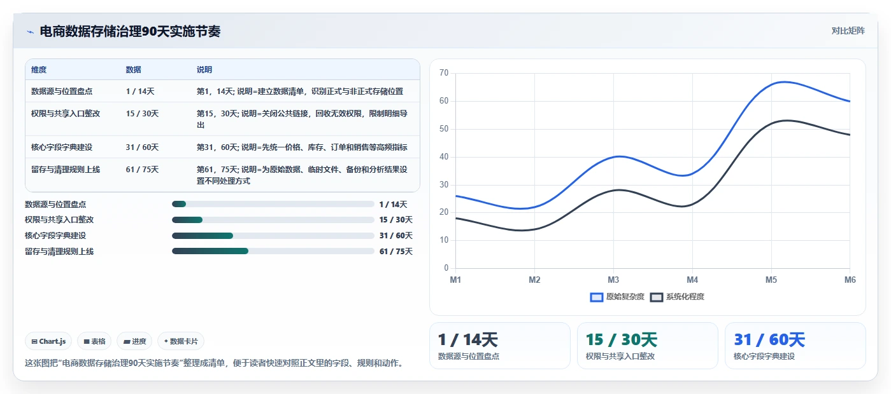Click description starting 第31，60天
Screen dimensions: 891x394
pos(302,147)
